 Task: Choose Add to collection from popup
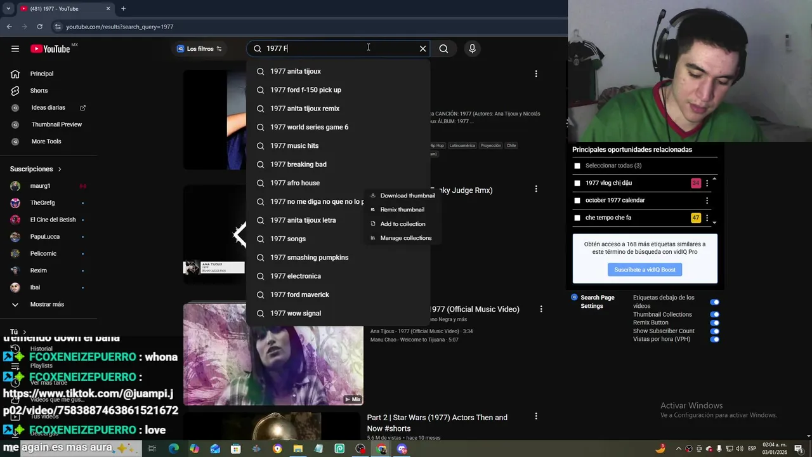point(402,224)
